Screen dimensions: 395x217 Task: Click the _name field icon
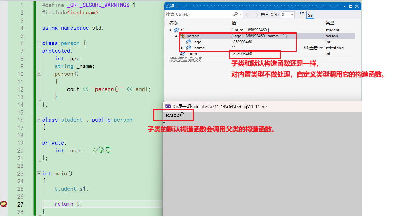(x=188, y=48)
